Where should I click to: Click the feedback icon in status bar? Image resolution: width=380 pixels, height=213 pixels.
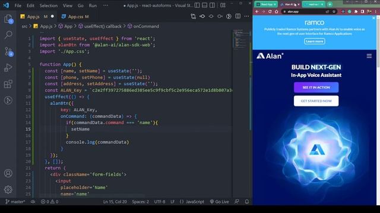[x=237, y=202]
